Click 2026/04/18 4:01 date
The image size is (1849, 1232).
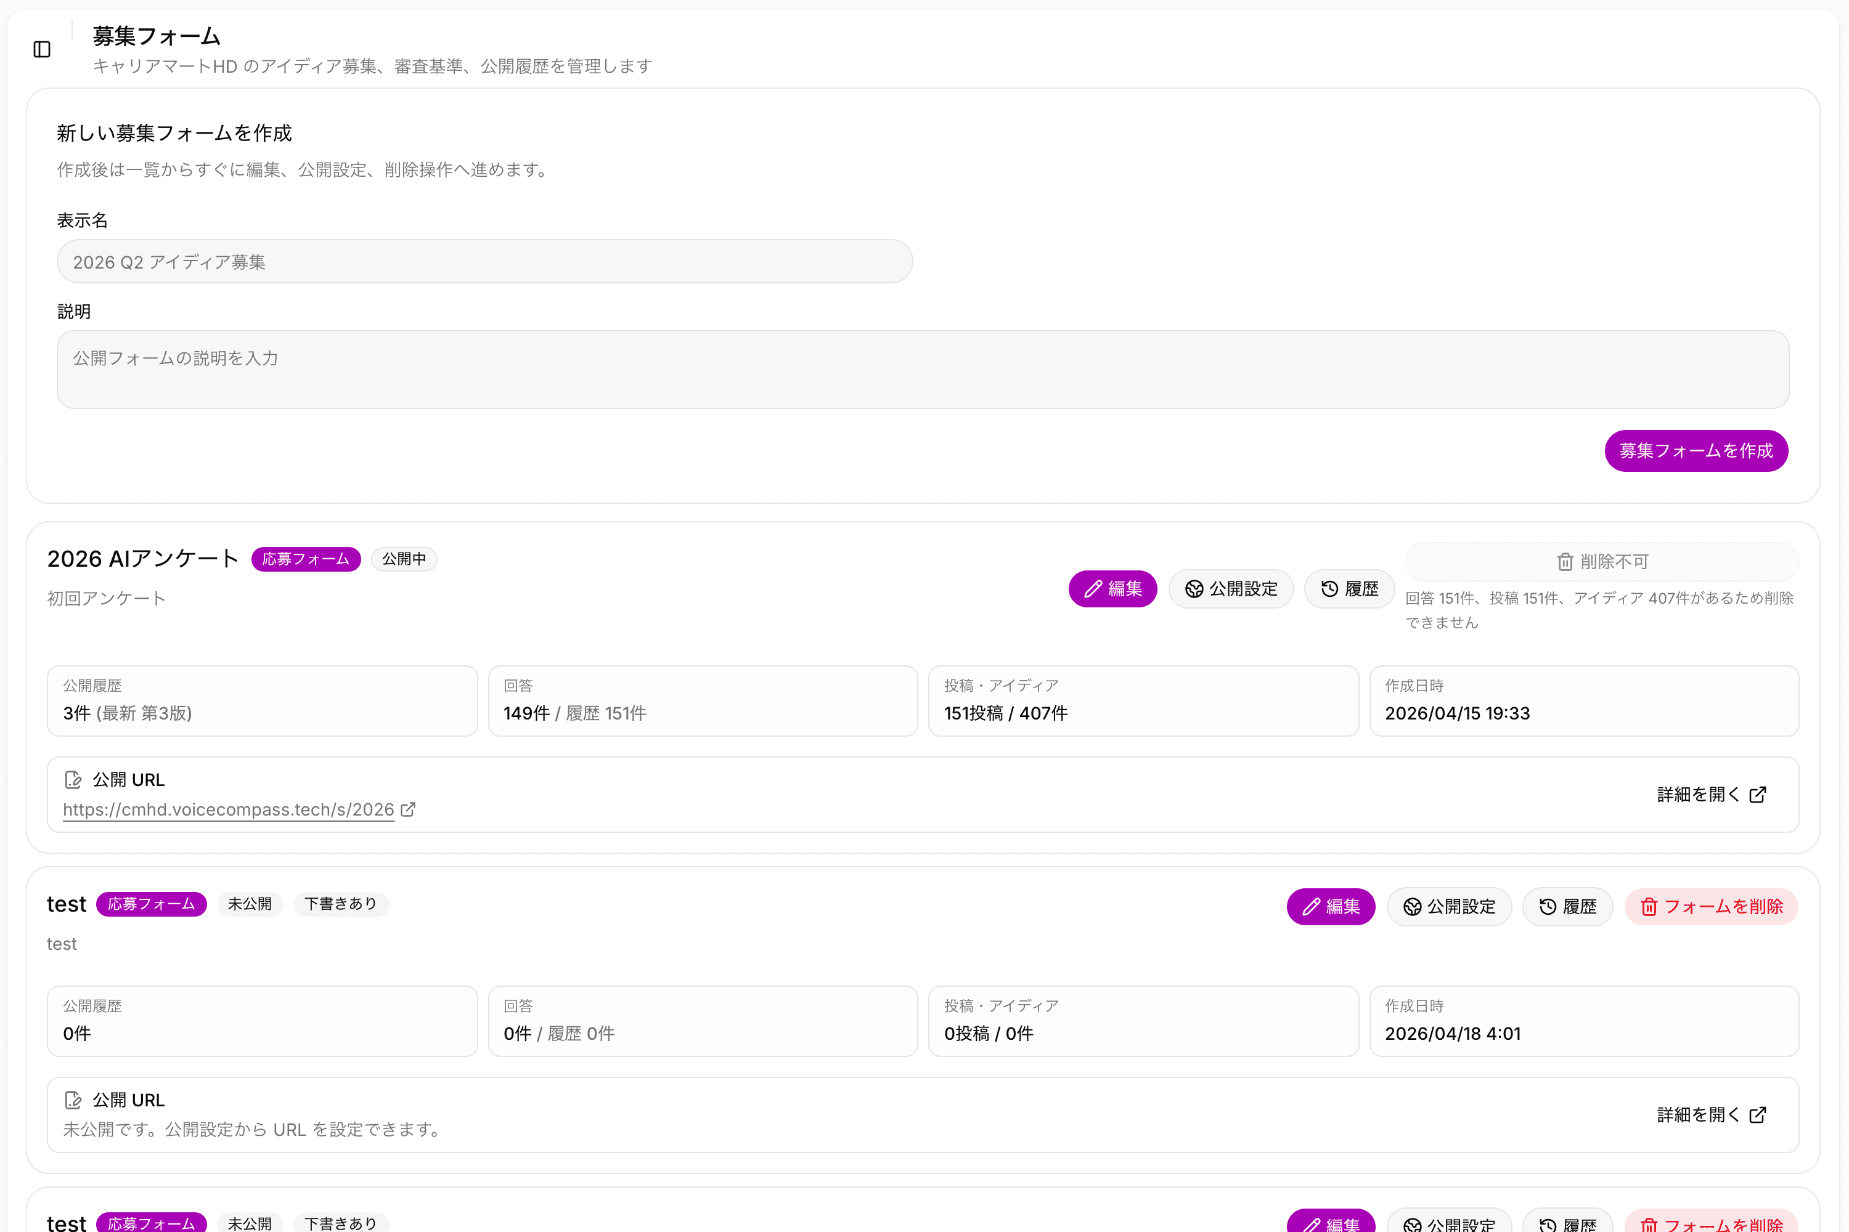pos(1452,1034)
